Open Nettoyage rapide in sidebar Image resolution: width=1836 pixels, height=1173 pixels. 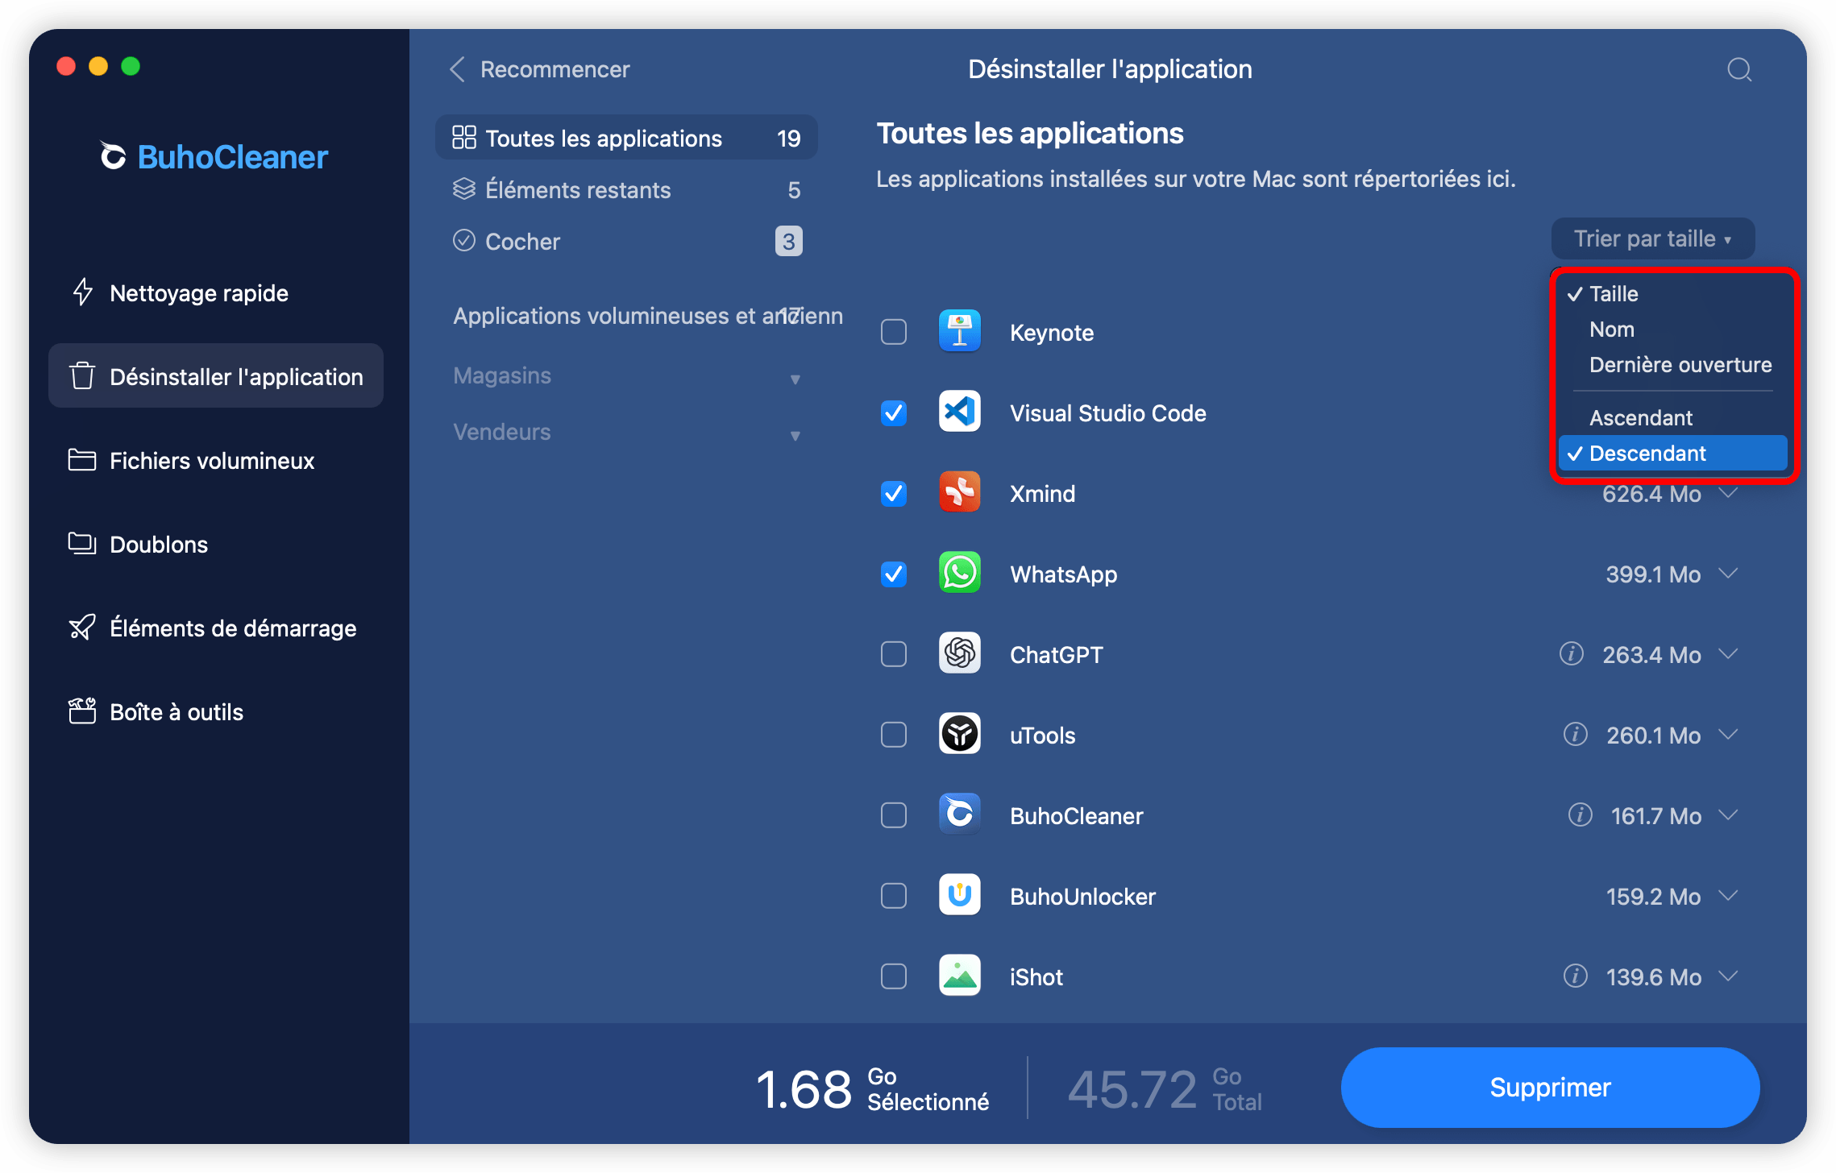click(x=216, y=292)
